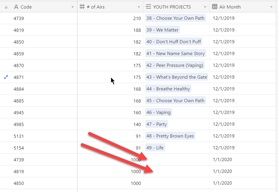Select Code cell 4819 with 1000 airs
The height and width of the screenshot is (192, 278).
point(39,171)
